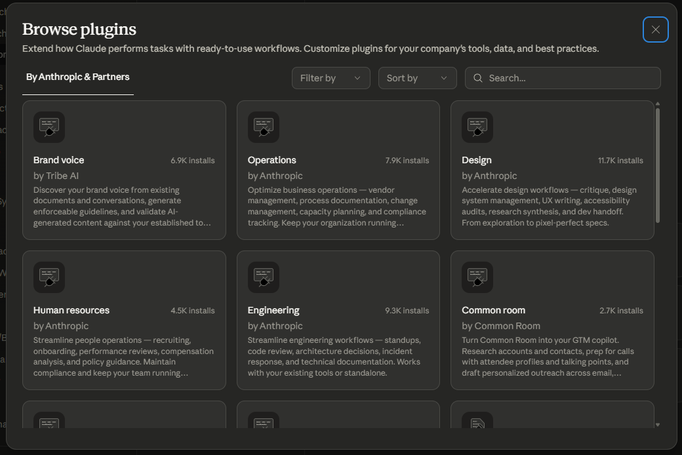Focus the Search plugins field
The image size is (682, 455).
click(563, 78)
